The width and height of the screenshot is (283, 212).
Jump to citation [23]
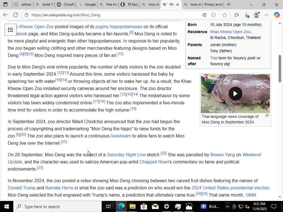click(40, 168)
